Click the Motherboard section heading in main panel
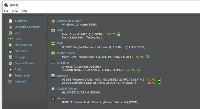The height and width of the screenshot is (109, 200). (x=66, y=53)
